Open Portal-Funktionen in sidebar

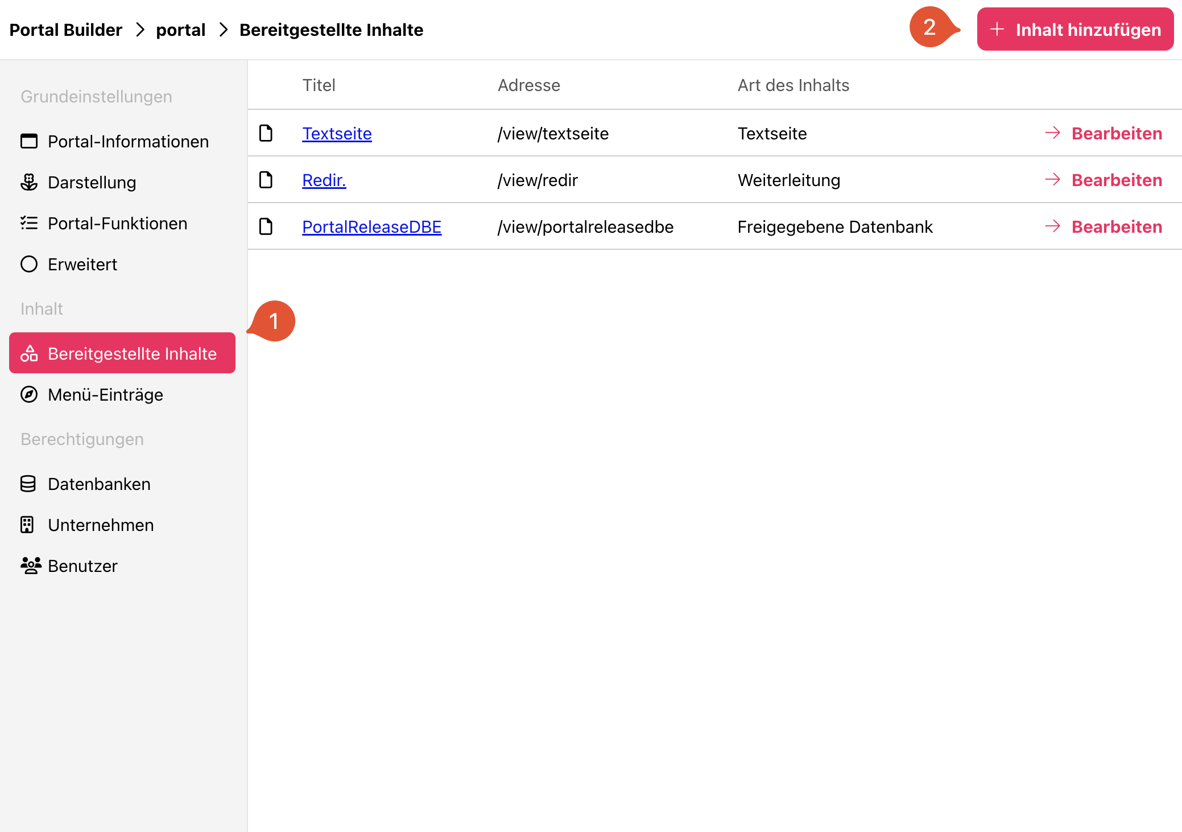122,223
